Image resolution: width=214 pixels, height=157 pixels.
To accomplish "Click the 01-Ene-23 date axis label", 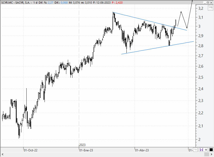I will point(86,150).
